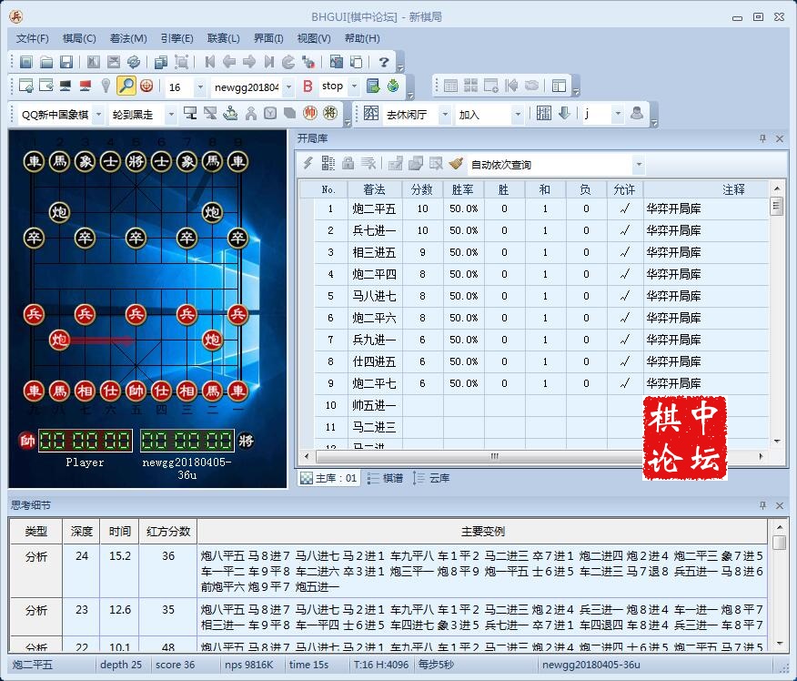Screen dimensions: 797x681
Task: Close the 开局库 panel
Action: (779, 138)
